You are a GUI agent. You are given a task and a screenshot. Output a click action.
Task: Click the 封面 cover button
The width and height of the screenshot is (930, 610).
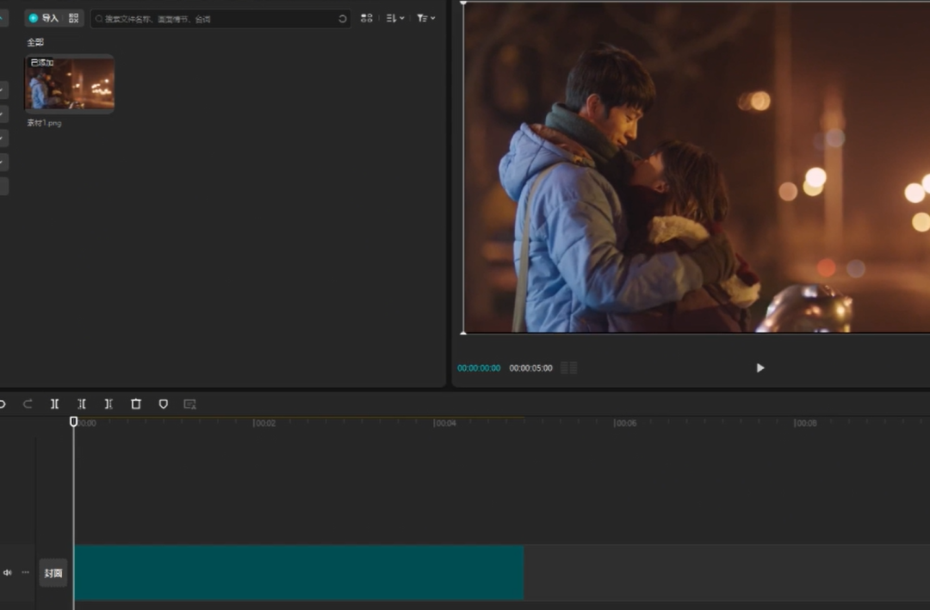53,573
